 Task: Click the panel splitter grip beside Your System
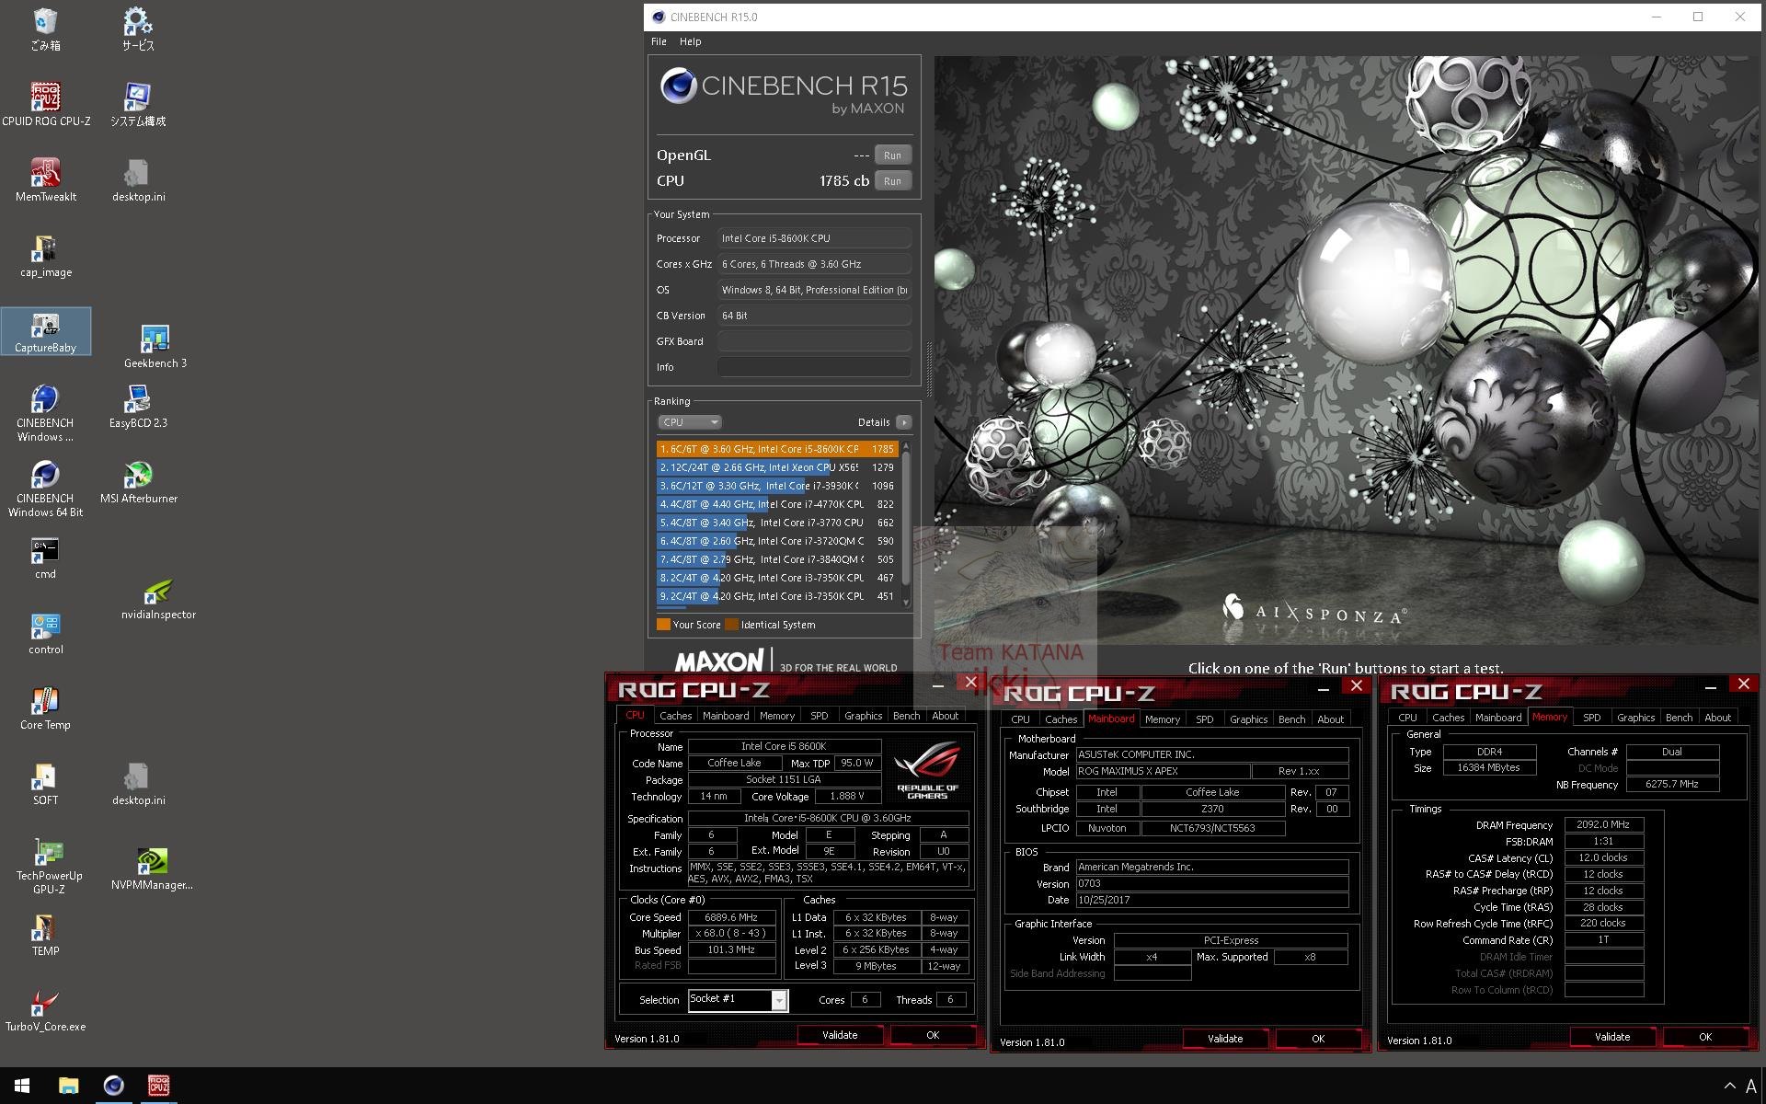click(x=928, y=368)
